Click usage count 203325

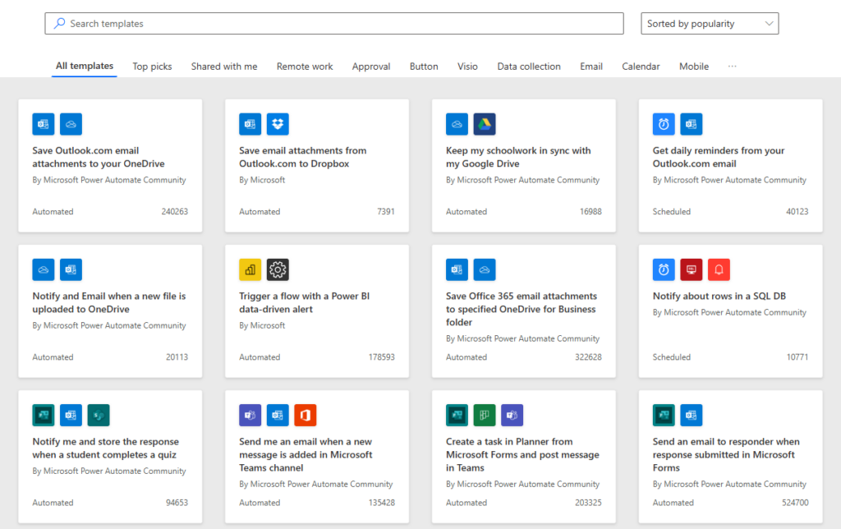point(588,502)
